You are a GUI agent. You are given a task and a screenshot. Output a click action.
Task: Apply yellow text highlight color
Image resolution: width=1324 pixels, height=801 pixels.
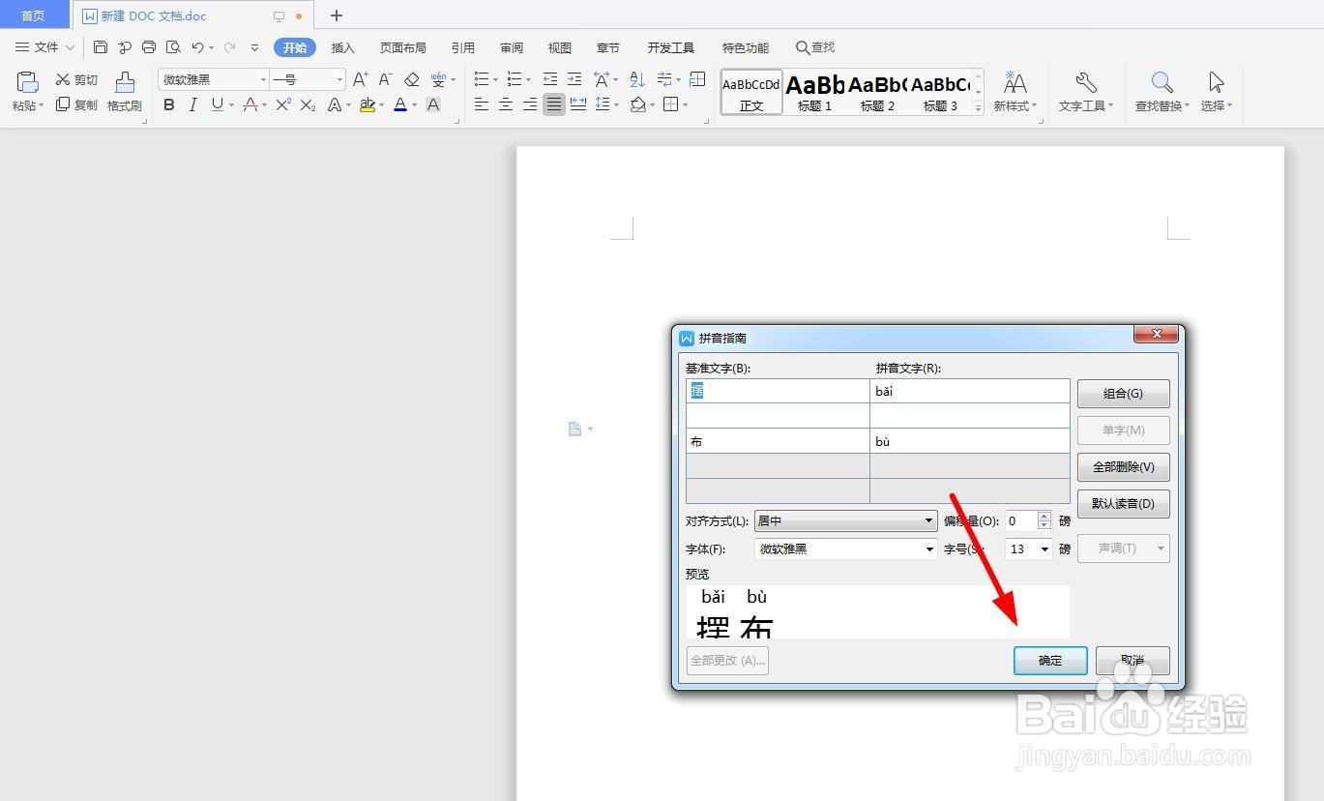coord(368,104)
